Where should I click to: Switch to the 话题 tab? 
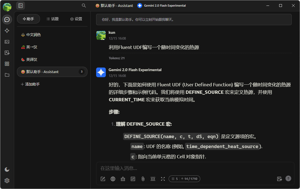tap(52, 19)
